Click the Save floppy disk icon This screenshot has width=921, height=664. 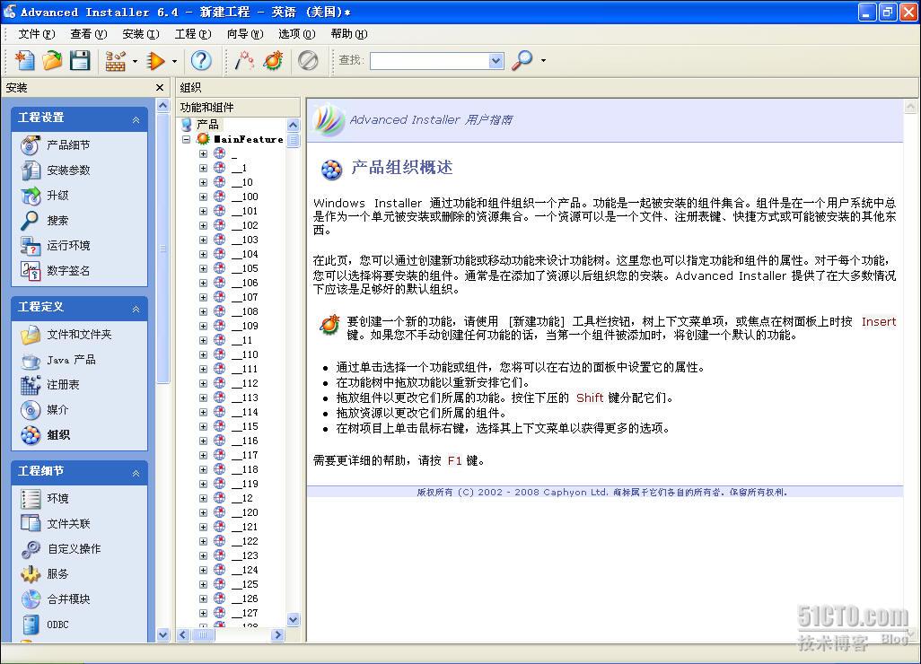(x=79, y=60)
